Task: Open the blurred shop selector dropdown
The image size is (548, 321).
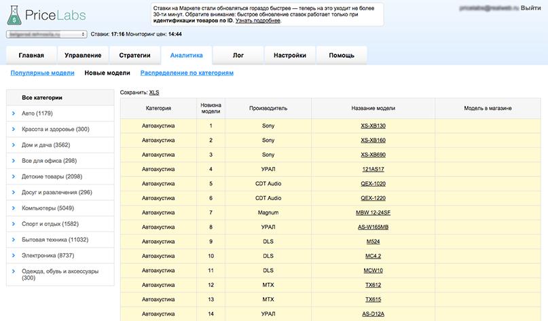Action: pos(46,34)
